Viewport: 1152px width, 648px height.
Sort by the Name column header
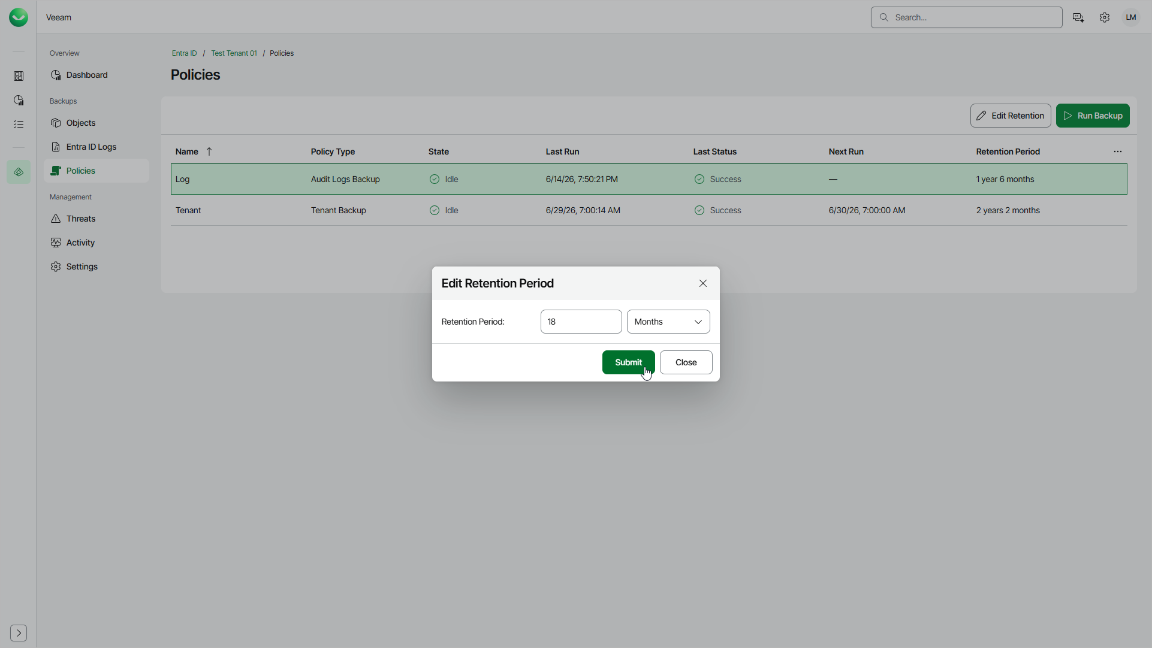(x=186, y=152)
